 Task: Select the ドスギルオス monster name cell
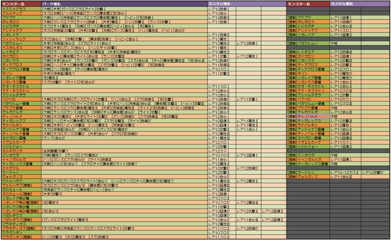(21, 48)
